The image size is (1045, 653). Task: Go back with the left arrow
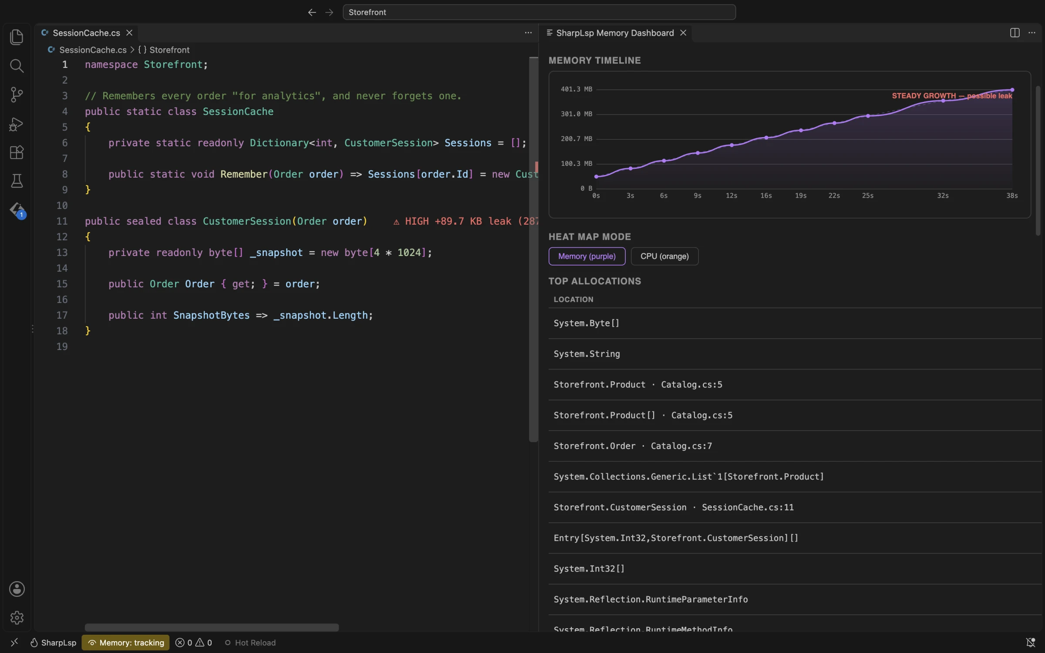tap(312, 12)
